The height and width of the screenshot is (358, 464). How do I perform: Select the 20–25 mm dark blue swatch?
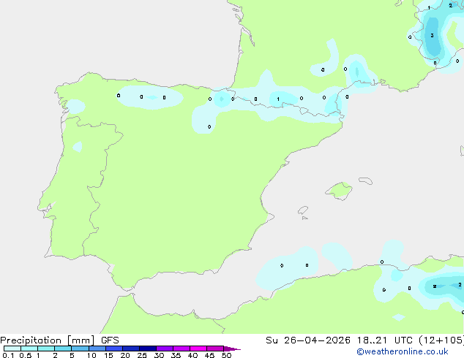(x=131, y=349)
